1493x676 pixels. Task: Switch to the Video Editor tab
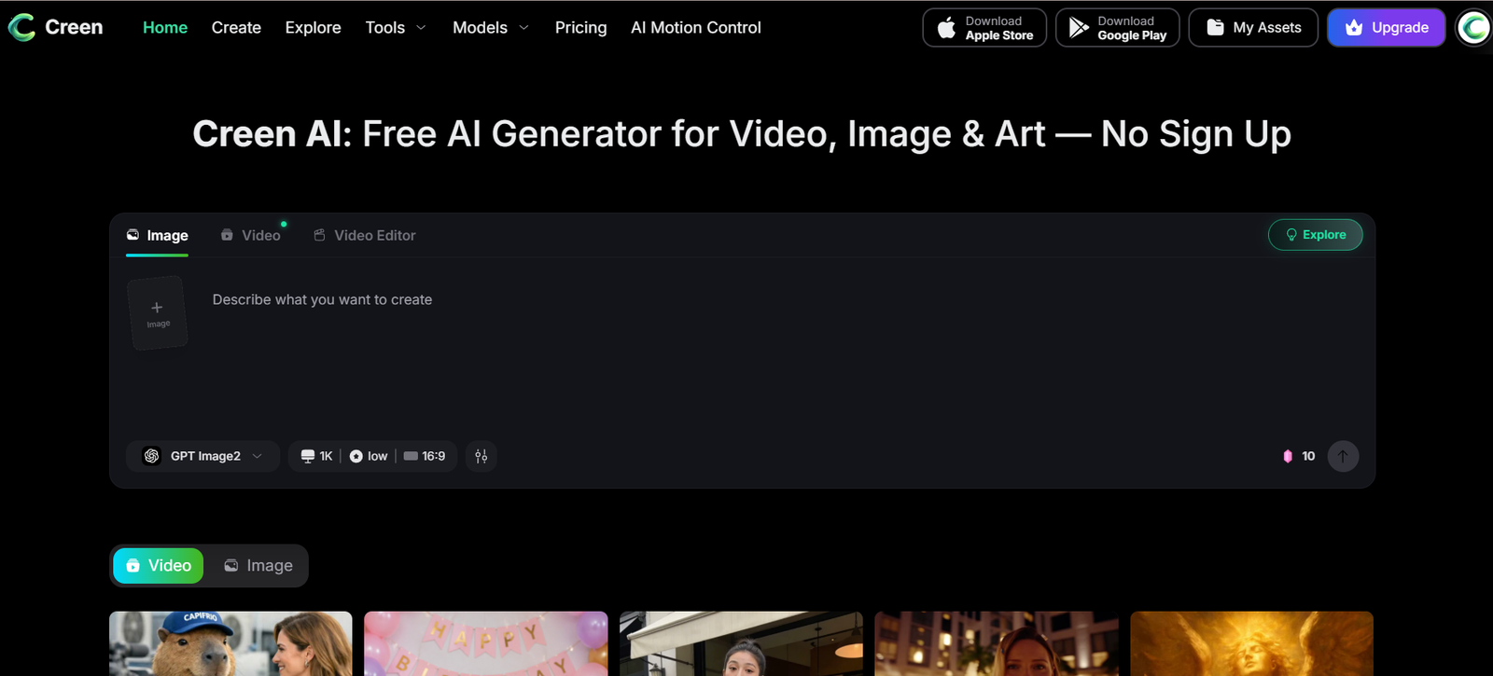click(x=365, y=236)
